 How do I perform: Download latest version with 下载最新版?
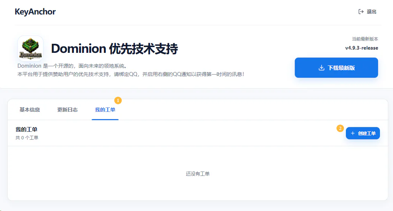(x=336, y=68)
